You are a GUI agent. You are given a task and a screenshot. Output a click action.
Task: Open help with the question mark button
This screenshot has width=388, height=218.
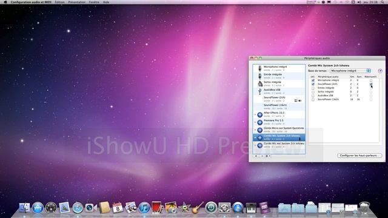pos(380,71)
